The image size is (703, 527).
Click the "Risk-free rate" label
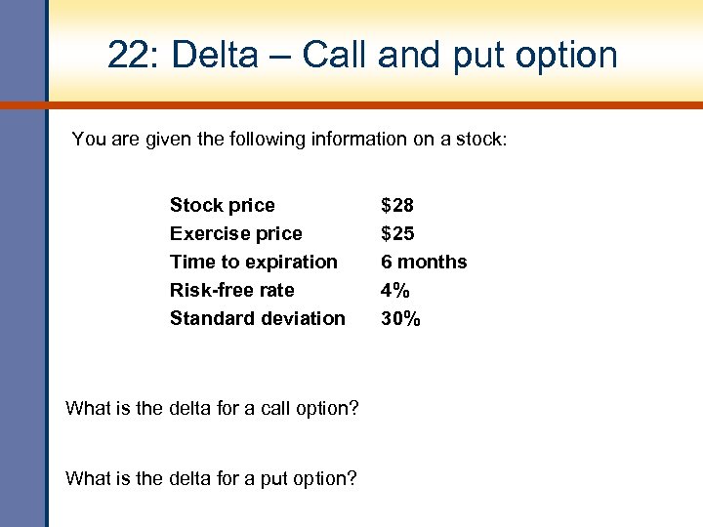point(231,290)
